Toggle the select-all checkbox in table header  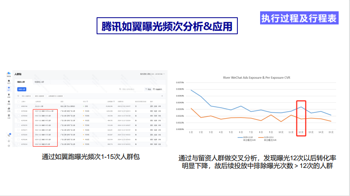pos(18,101)
